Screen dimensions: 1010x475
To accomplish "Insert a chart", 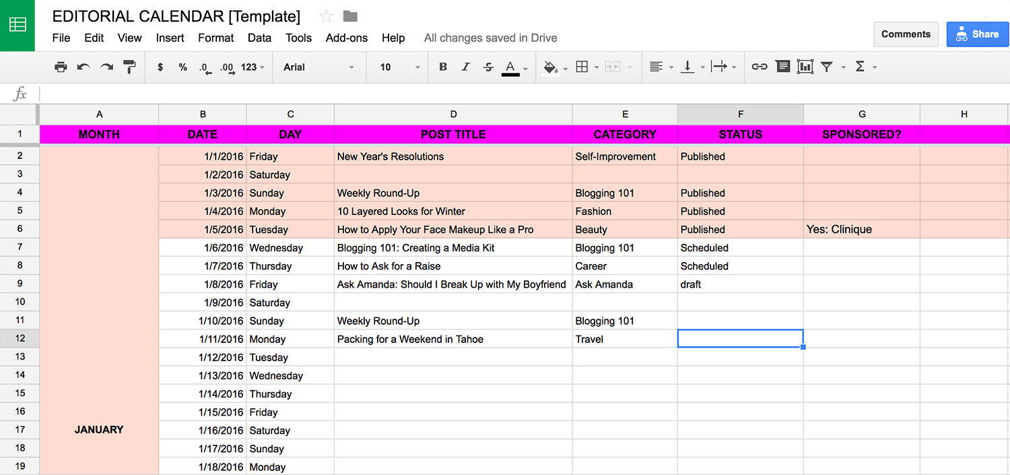I will [805, 67].
